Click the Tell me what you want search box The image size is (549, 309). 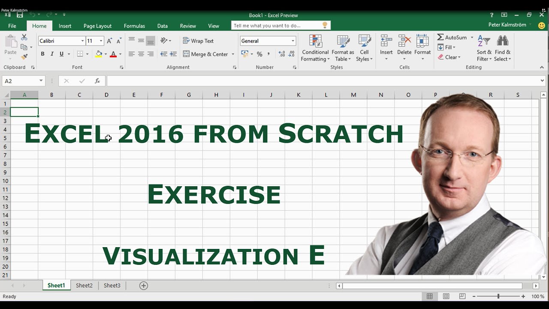click(281, 26)
